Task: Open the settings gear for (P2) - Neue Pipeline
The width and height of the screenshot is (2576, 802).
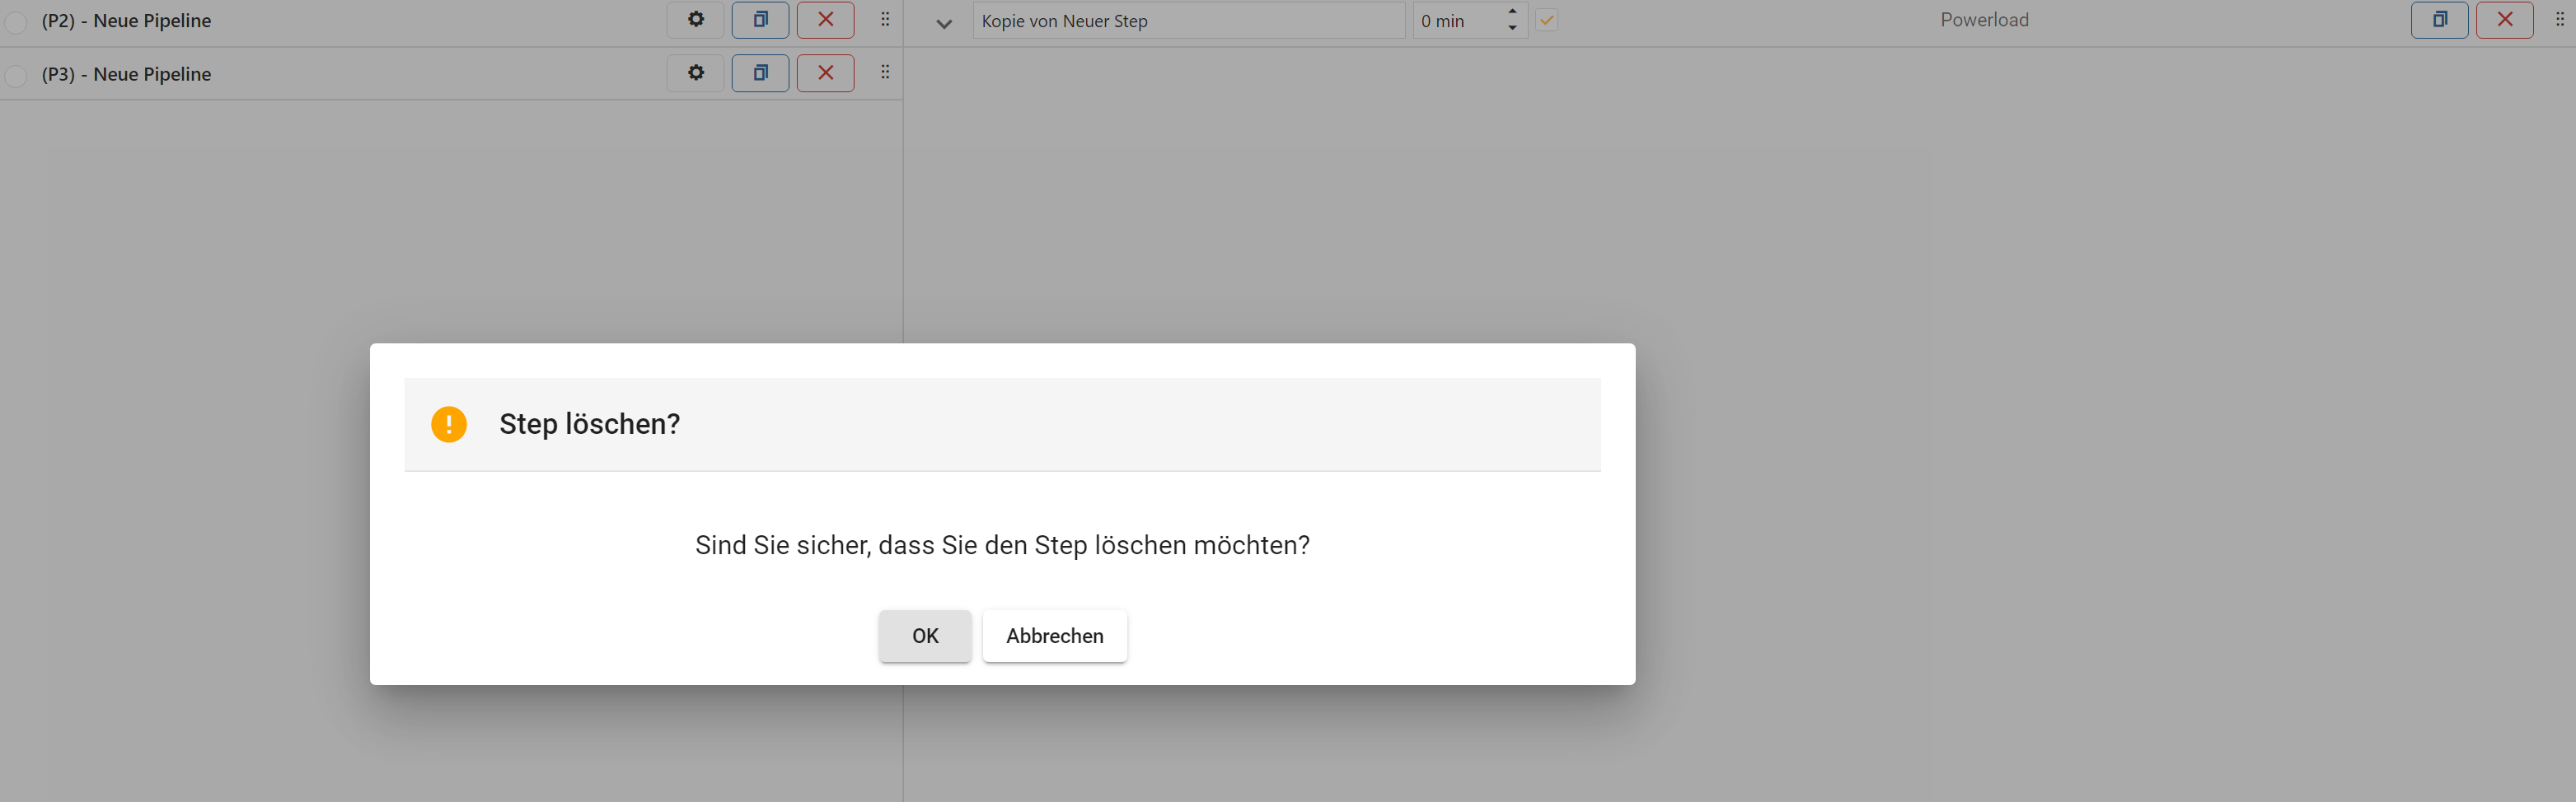Action: [x=695, y=19]
